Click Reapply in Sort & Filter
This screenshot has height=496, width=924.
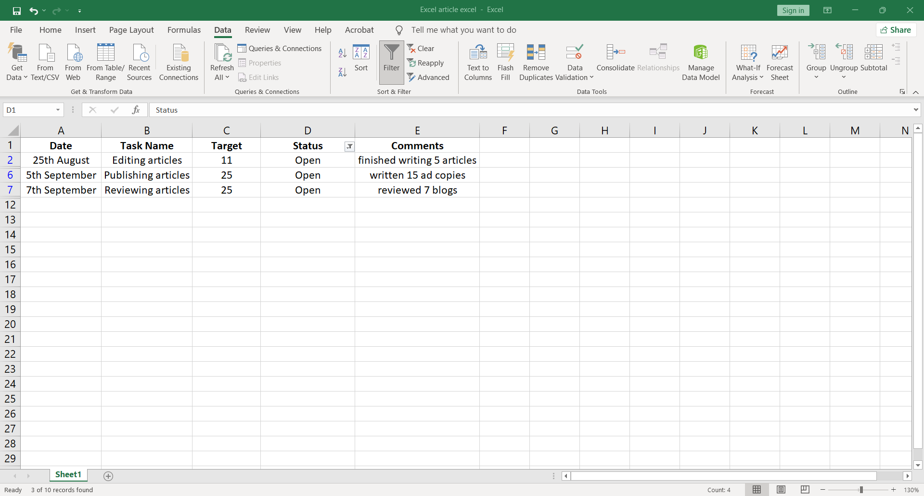click(426, 63)
